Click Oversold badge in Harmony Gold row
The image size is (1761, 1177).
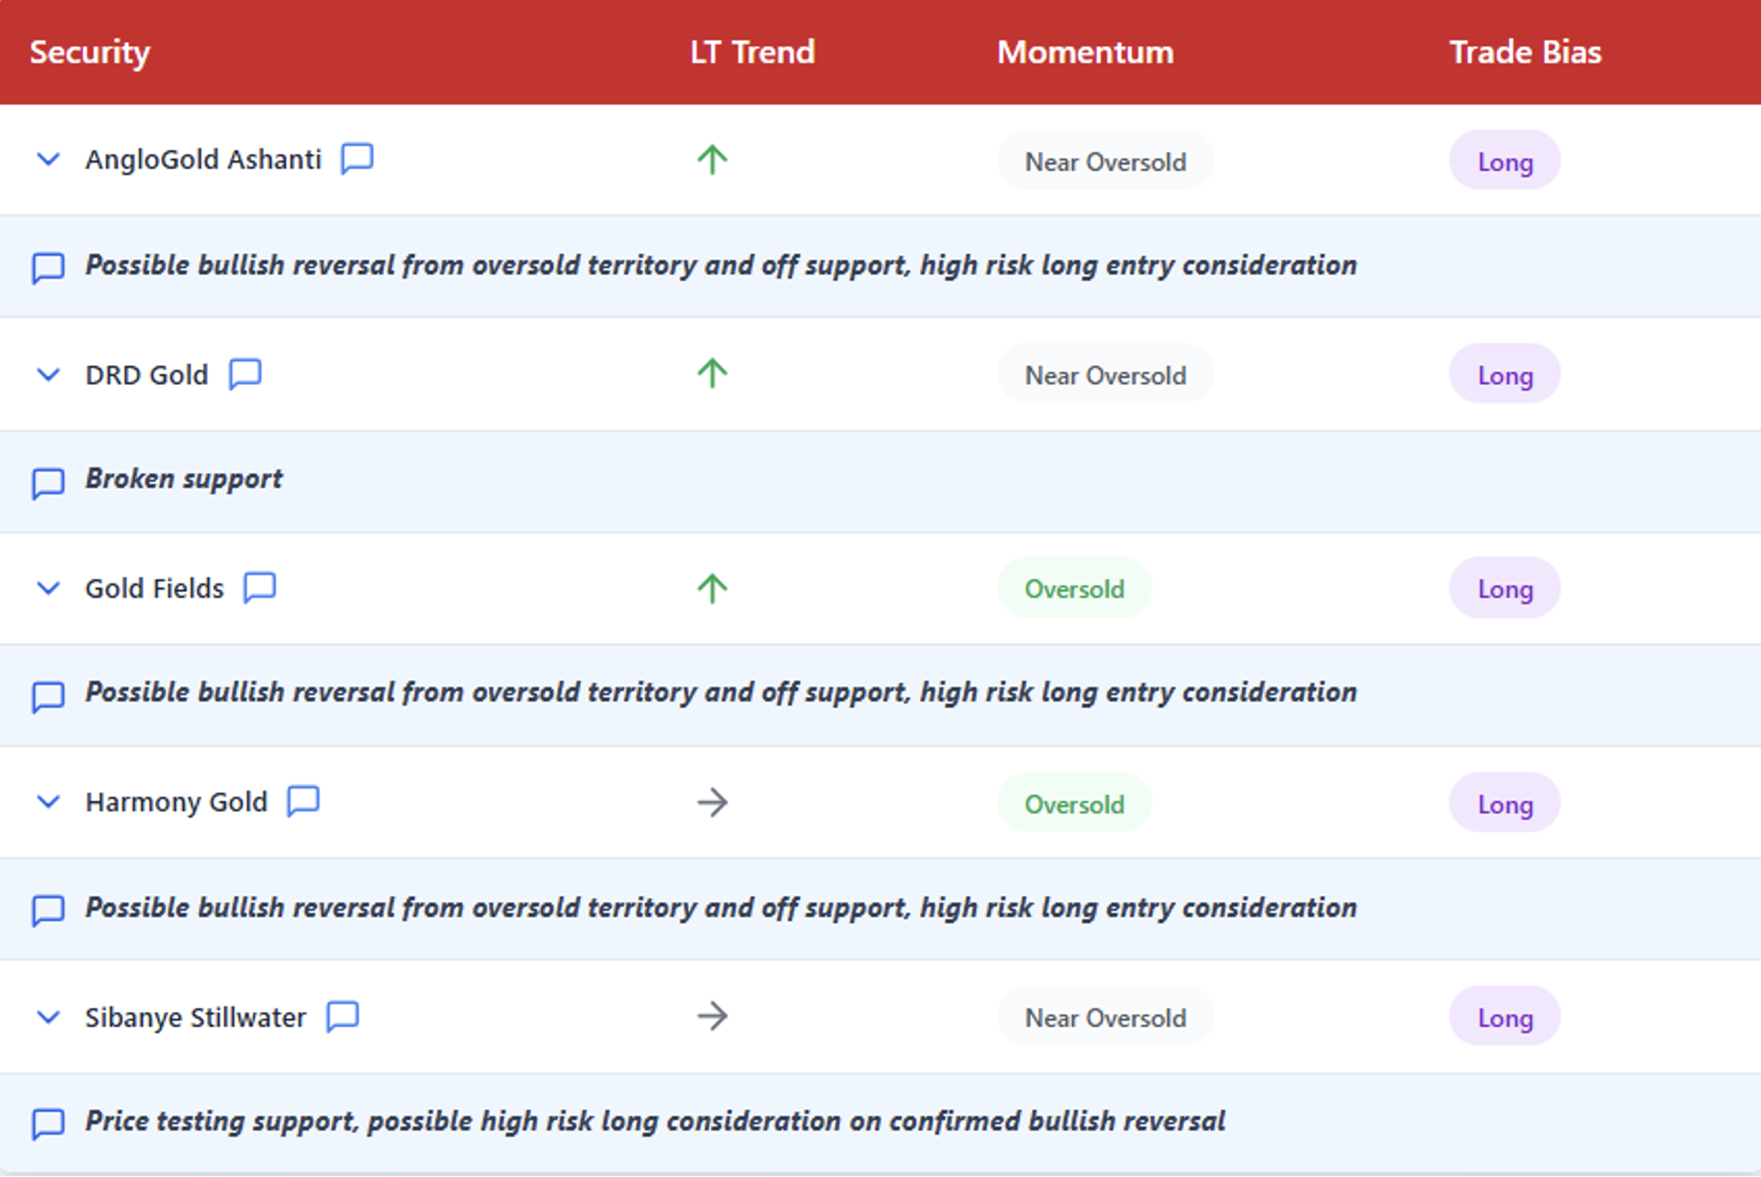pyautogui.click(x=1074, y=804)
